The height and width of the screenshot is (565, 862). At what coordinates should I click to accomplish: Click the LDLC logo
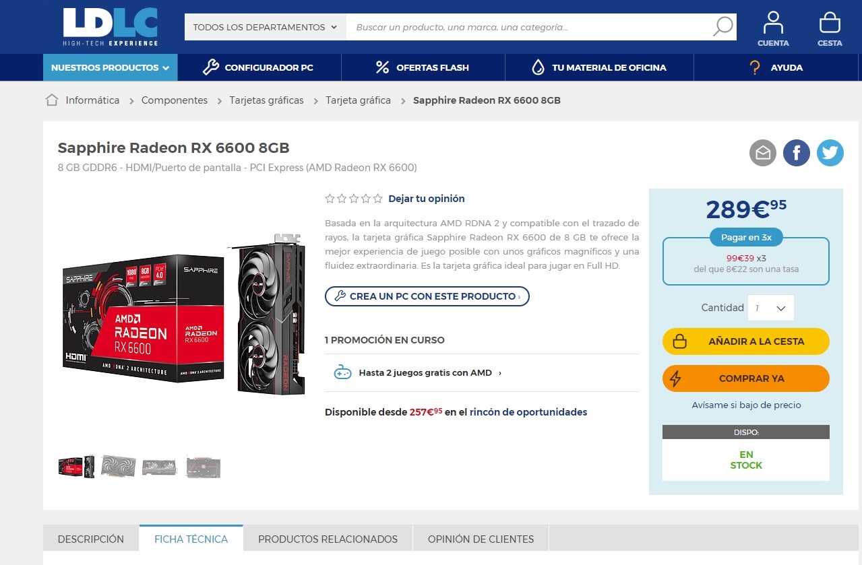click(111, 28)
